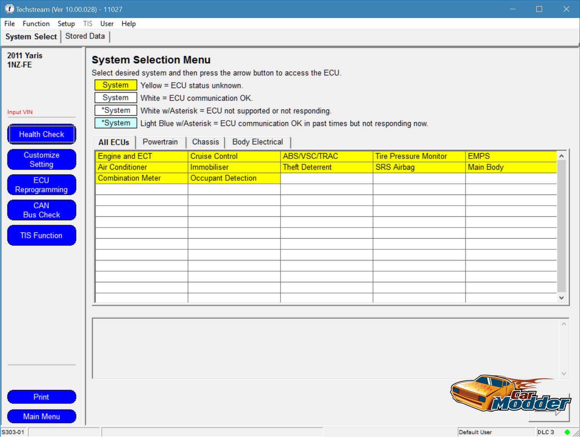Open the Help menu
This screenshot has width=580, height=437.
pyautogui.click(x=129, y=24)
